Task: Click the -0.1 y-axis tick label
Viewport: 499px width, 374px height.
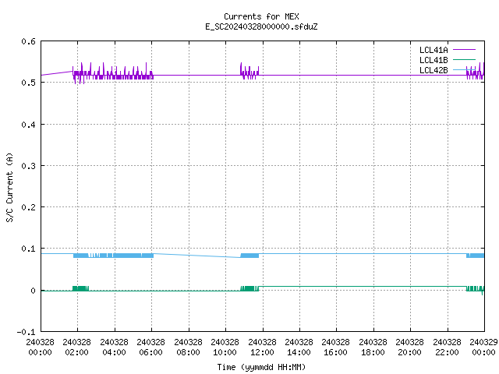Action: tap(26, 332)
